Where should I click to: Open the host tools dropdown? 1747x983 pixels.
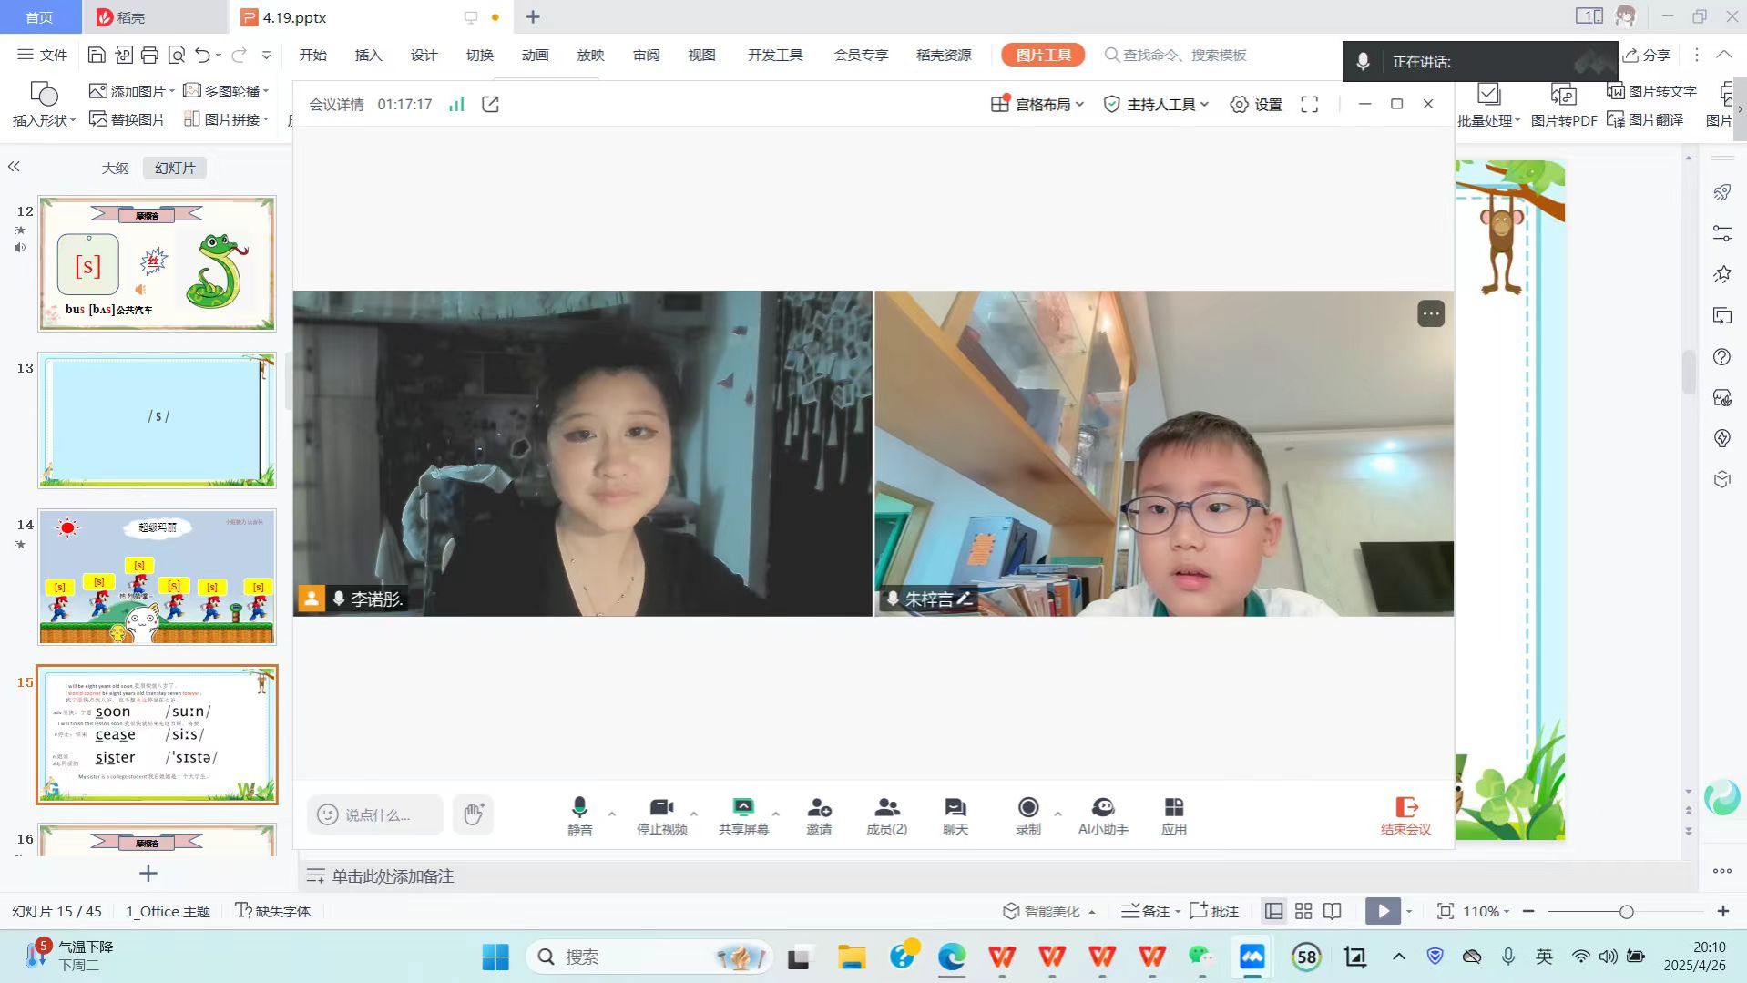tap(1156, 105)
